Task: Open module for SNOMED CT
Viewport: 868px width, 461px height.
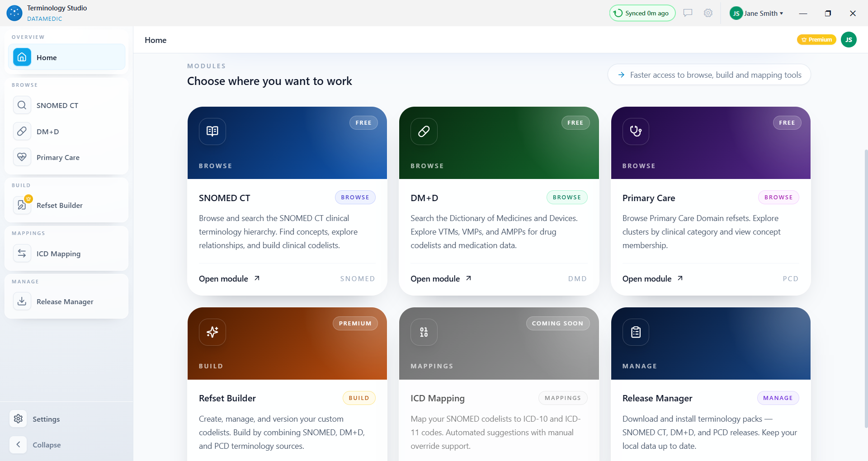Action: coord(229,279)
